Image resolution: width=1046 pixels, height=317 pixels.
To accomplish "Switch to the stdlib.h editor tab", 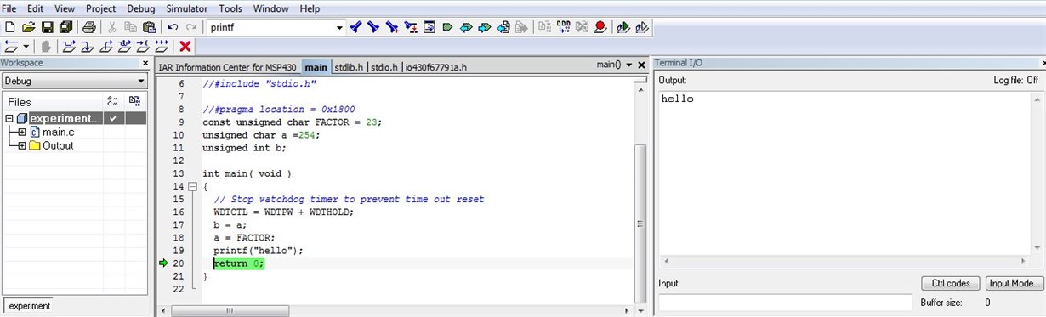I will pyautogui.click(x=349, y=67).
